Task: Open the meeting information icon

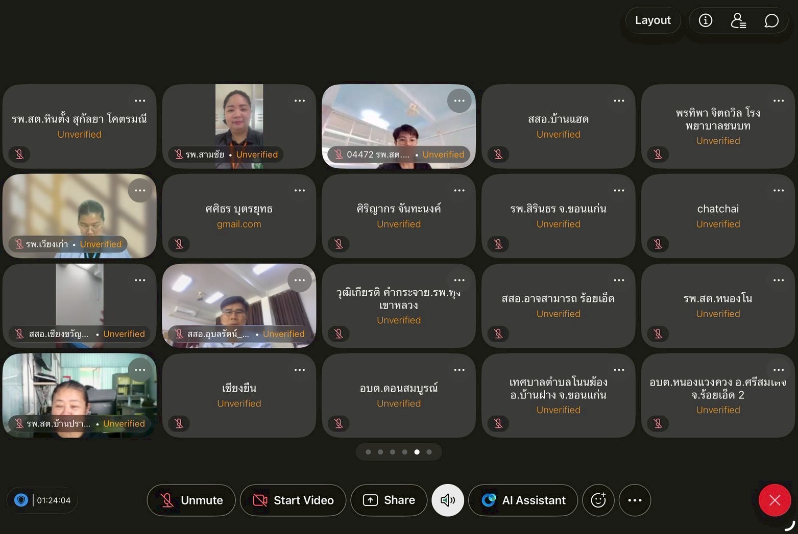Action: point(706,20)
